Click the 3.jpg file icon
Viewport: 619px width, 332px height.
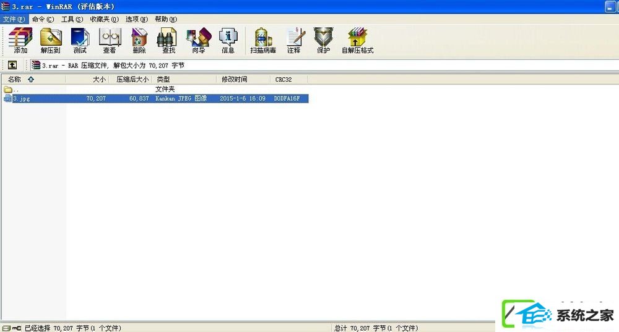pos(7,98)
